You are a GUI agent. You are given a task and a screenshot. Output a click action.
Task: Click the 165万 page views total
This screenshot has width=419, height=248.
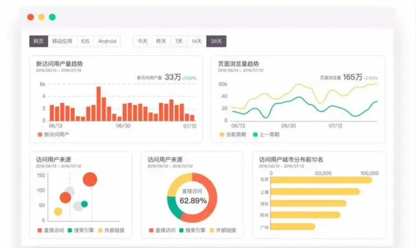[x=352, y=77]
